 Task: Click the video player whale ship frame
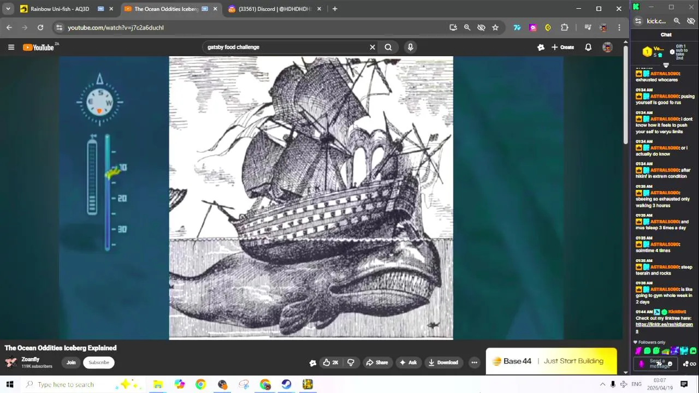[311, 198]
